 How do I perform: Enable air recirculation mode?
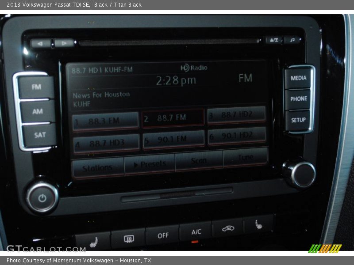[x=228, y=228]
